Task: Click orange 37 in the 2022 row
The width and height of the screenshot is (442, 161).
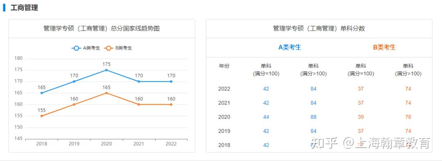Action: [361, 89]
